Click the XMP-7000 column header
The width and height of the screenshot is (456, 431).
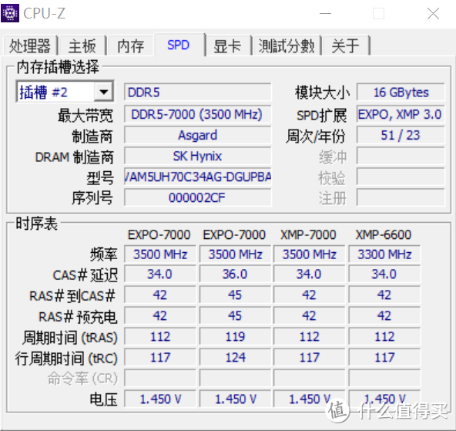click(308, 234)
